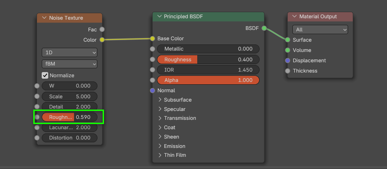Screen dimensions: 387x169
Task: Expand the Coat panel
Action: 160,127
